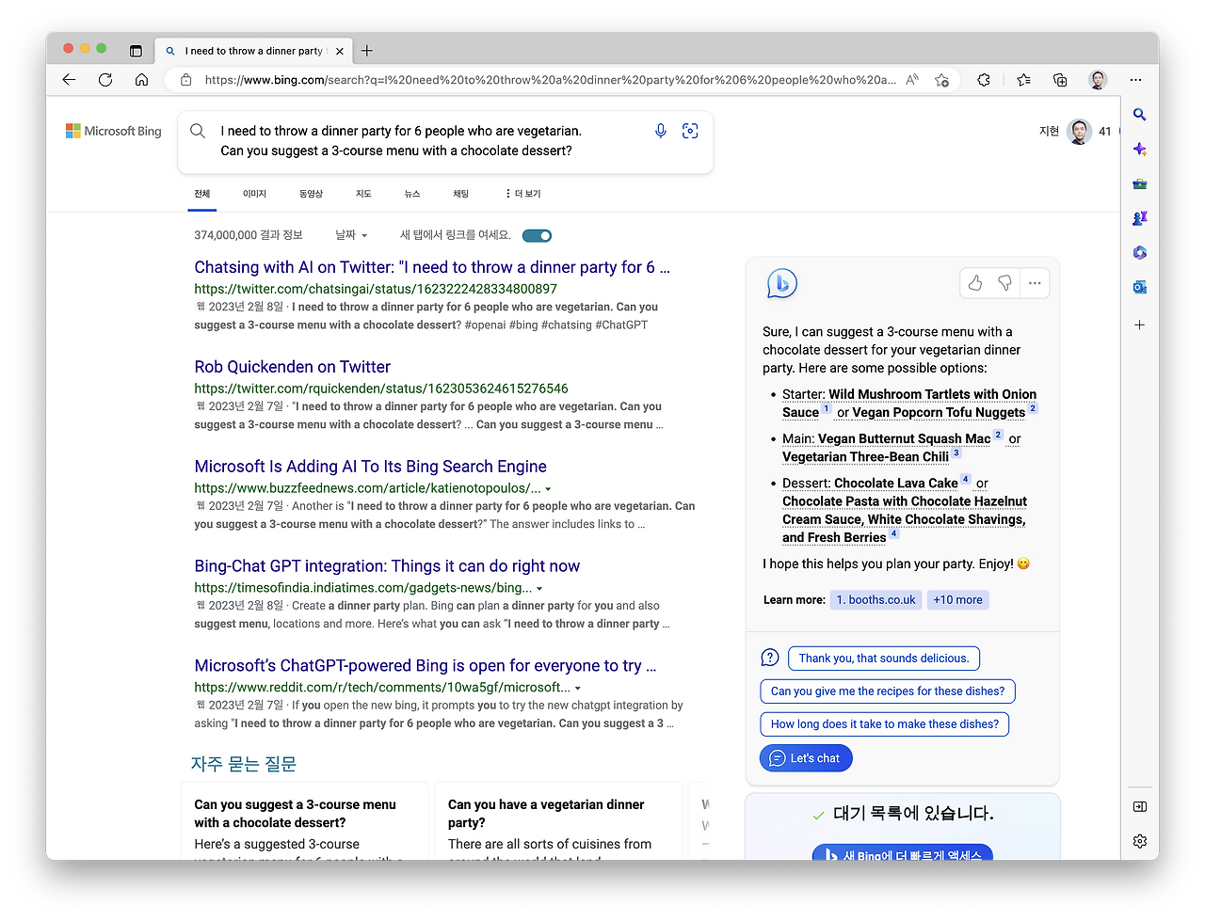This screenshot has width=1205, height=921.
Task: Open sidebar settings gear
Action: point(1140,841)
